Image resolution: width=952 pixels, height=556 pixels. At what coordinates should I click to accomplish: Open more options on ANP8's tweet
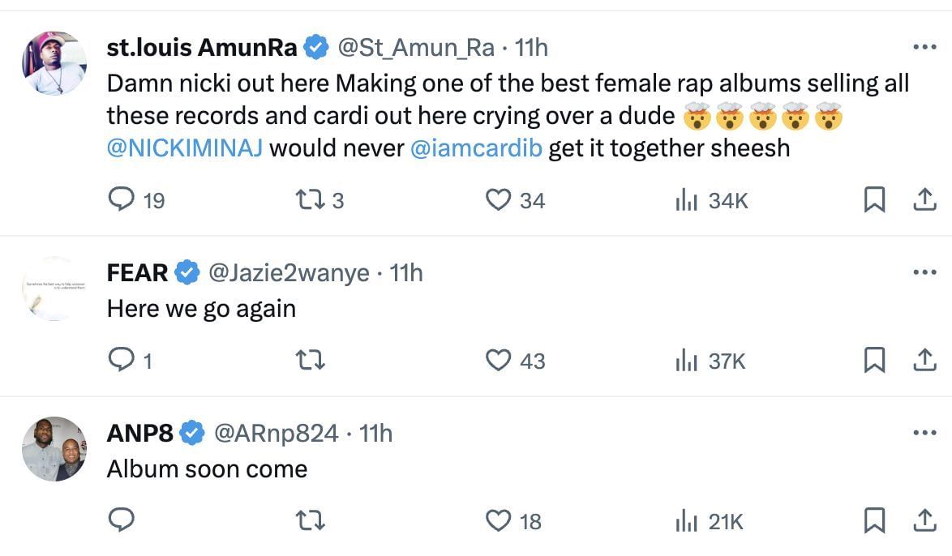coord(924,434)
